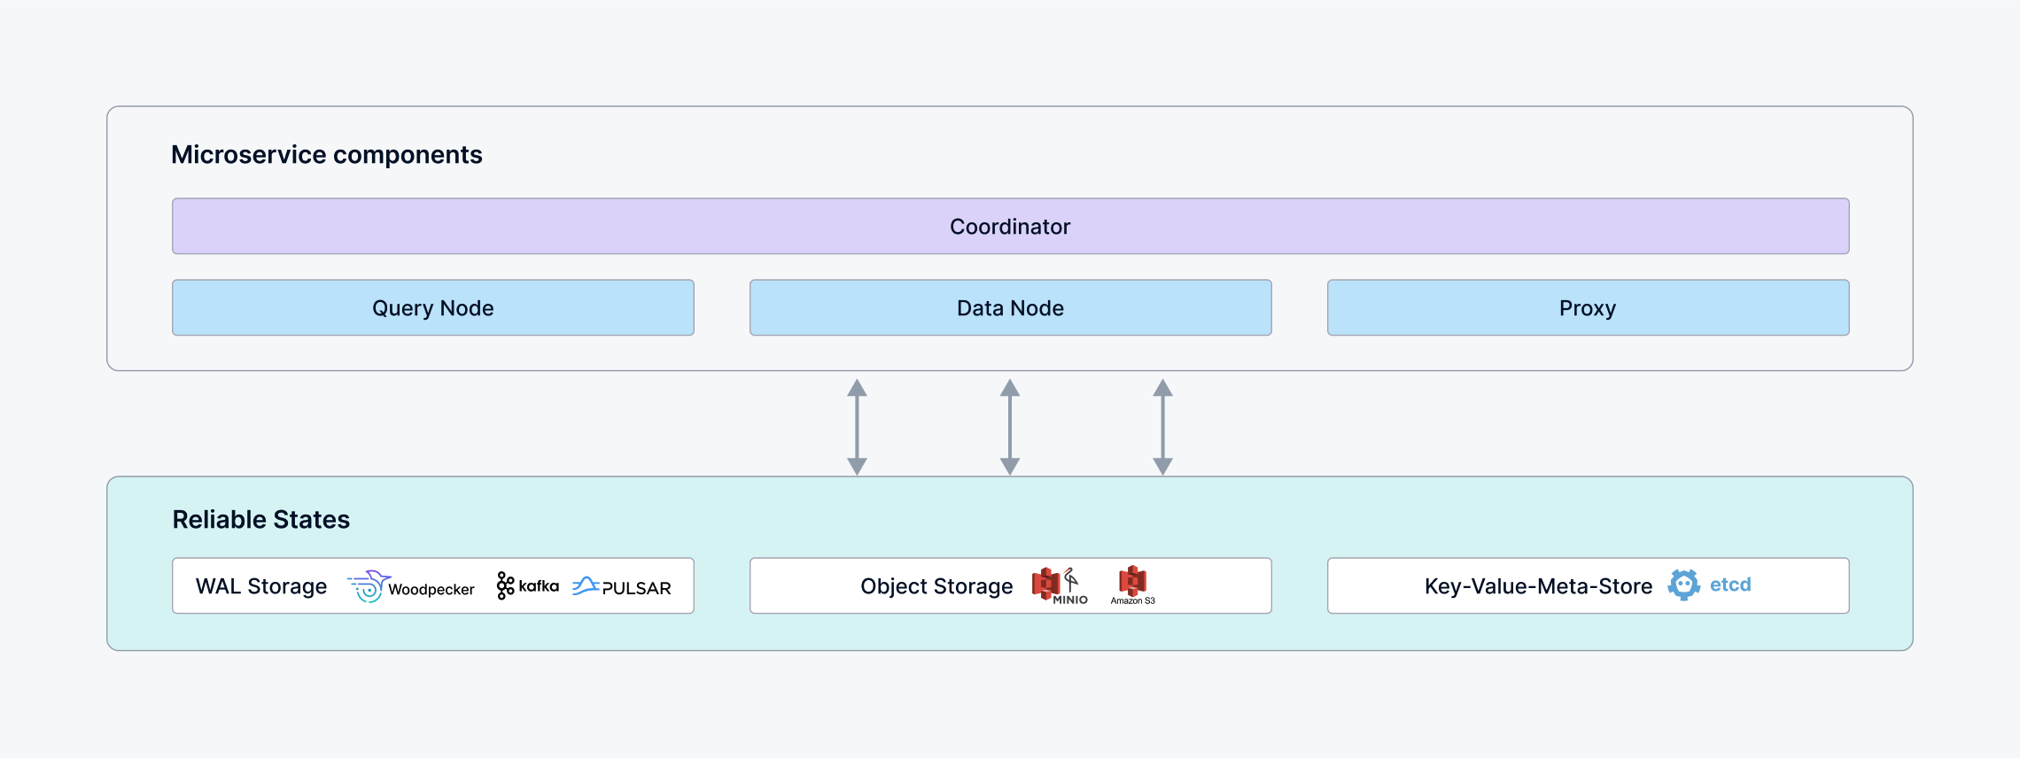2020x759 pixels.
Task: Click the Woodpecker bird logo
Action: tap(369, 586)
